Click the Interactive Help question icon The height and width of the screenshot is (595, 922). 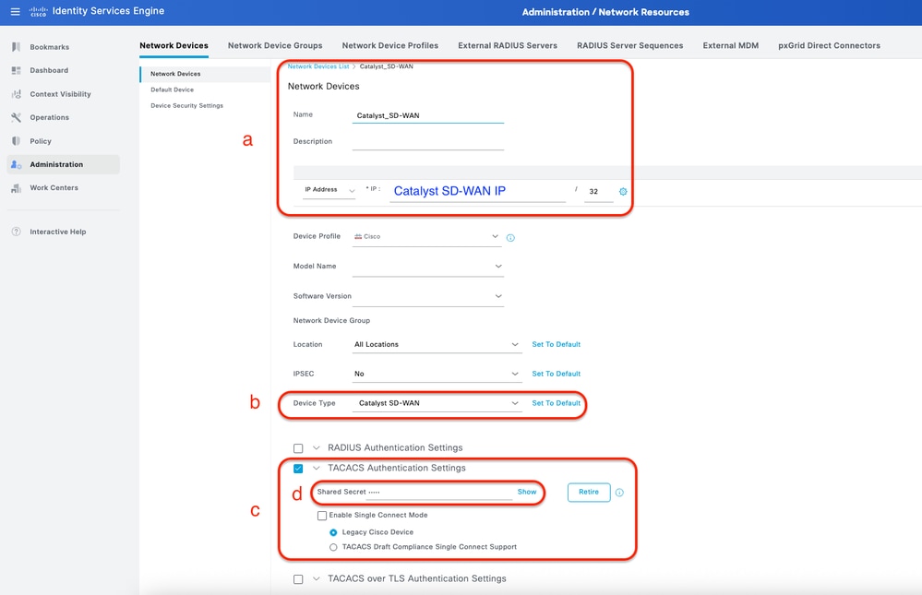[x=16, y=232]
